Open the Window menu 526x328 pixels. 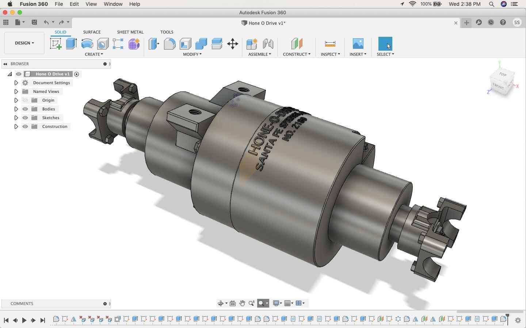(x=113, y=4)
